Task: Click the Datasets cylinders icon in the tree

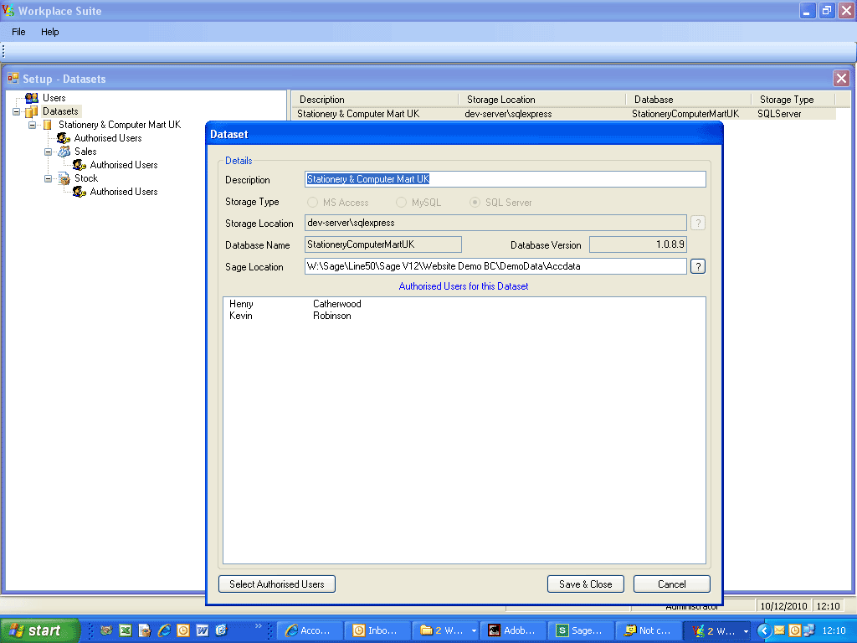Action: tap(32, 111)
